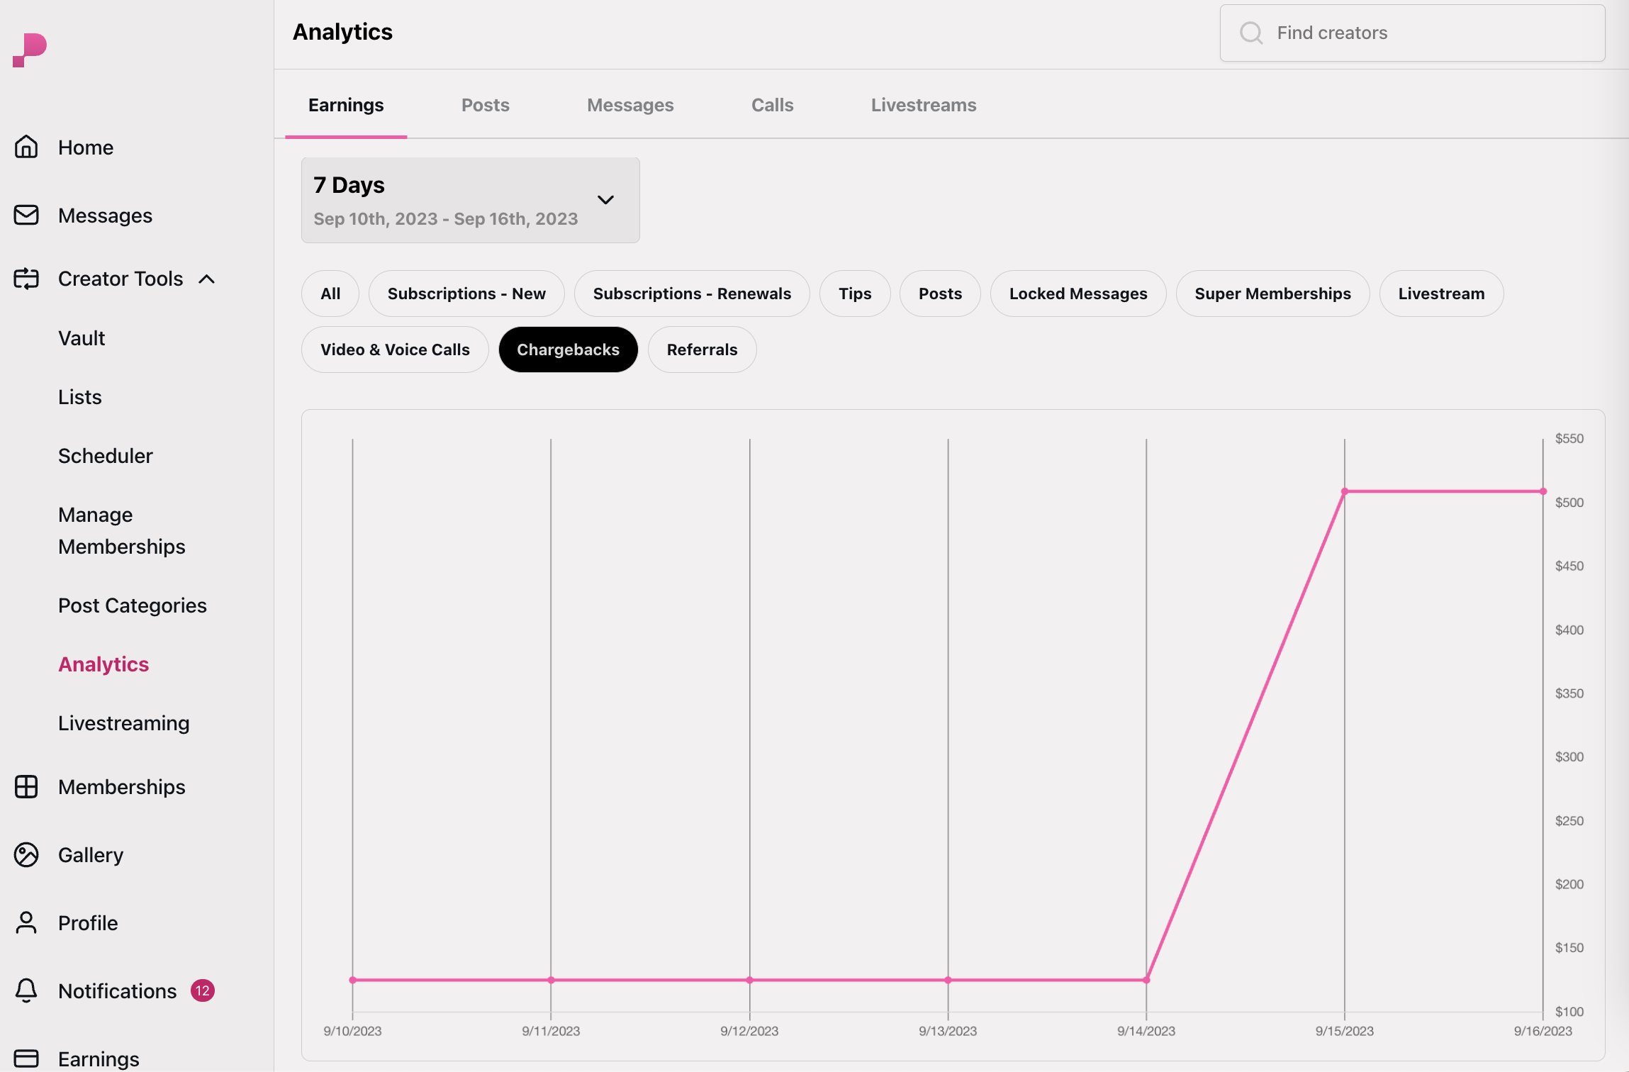Image resolution: width=1629 pixels, height=1072 pixels.
Task: Open the 7 Days date range dropdown
Action: (470, 201)
